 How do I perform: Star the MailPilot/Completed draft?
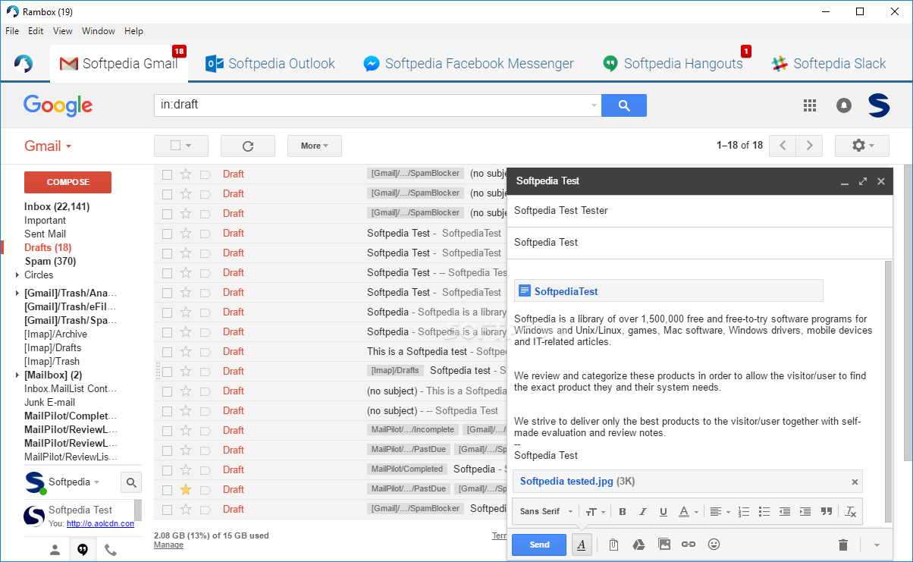pos(186,470)
